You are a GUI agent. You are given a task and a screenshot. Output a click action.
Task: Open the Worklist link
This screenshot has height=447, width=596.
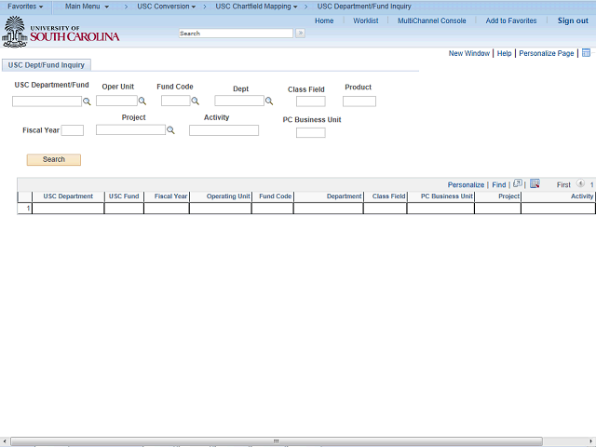(x=366, y=20)
